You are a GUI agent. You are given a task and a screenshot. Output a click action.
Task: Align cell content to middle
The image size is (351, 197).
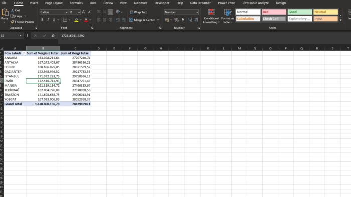click(104, 12)
